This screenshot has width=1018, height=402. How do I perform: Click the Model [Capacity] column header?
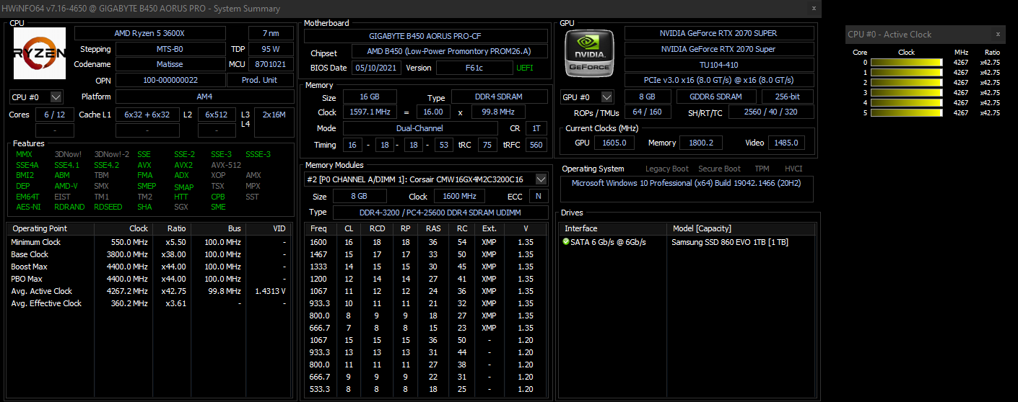point(743,228)
